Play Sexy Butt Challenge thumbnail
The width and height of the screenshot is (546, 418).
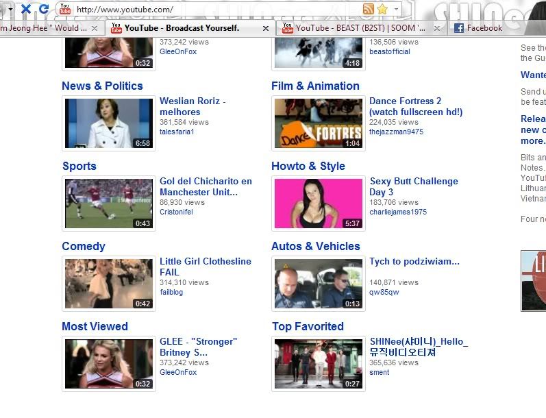click(x=319, y=204)
